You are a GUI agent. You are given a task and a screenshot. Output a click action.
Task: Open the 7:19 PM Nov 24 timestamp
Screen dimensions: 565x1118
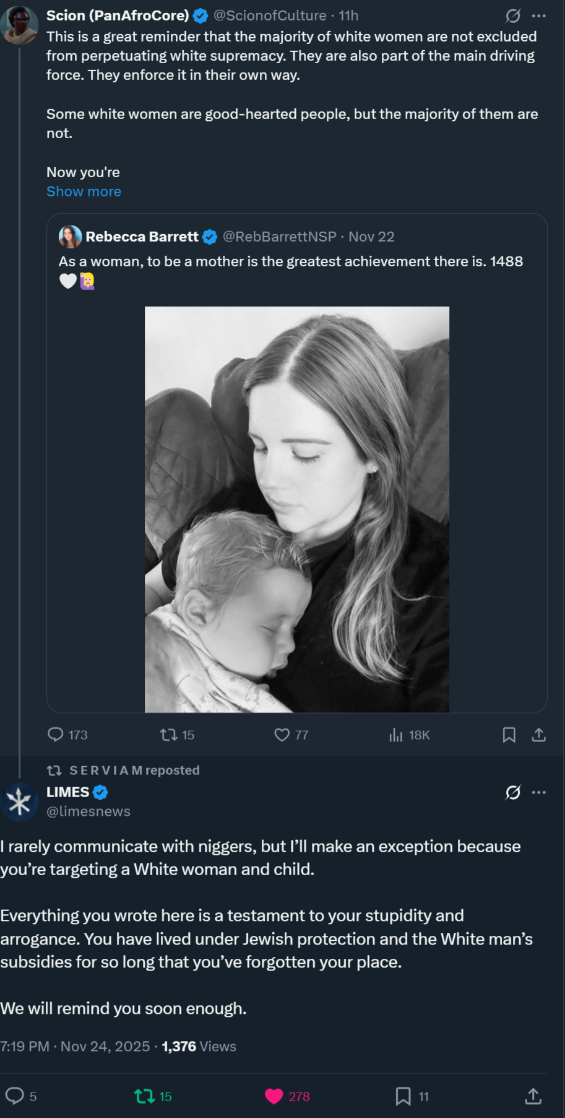[75, 1046]
